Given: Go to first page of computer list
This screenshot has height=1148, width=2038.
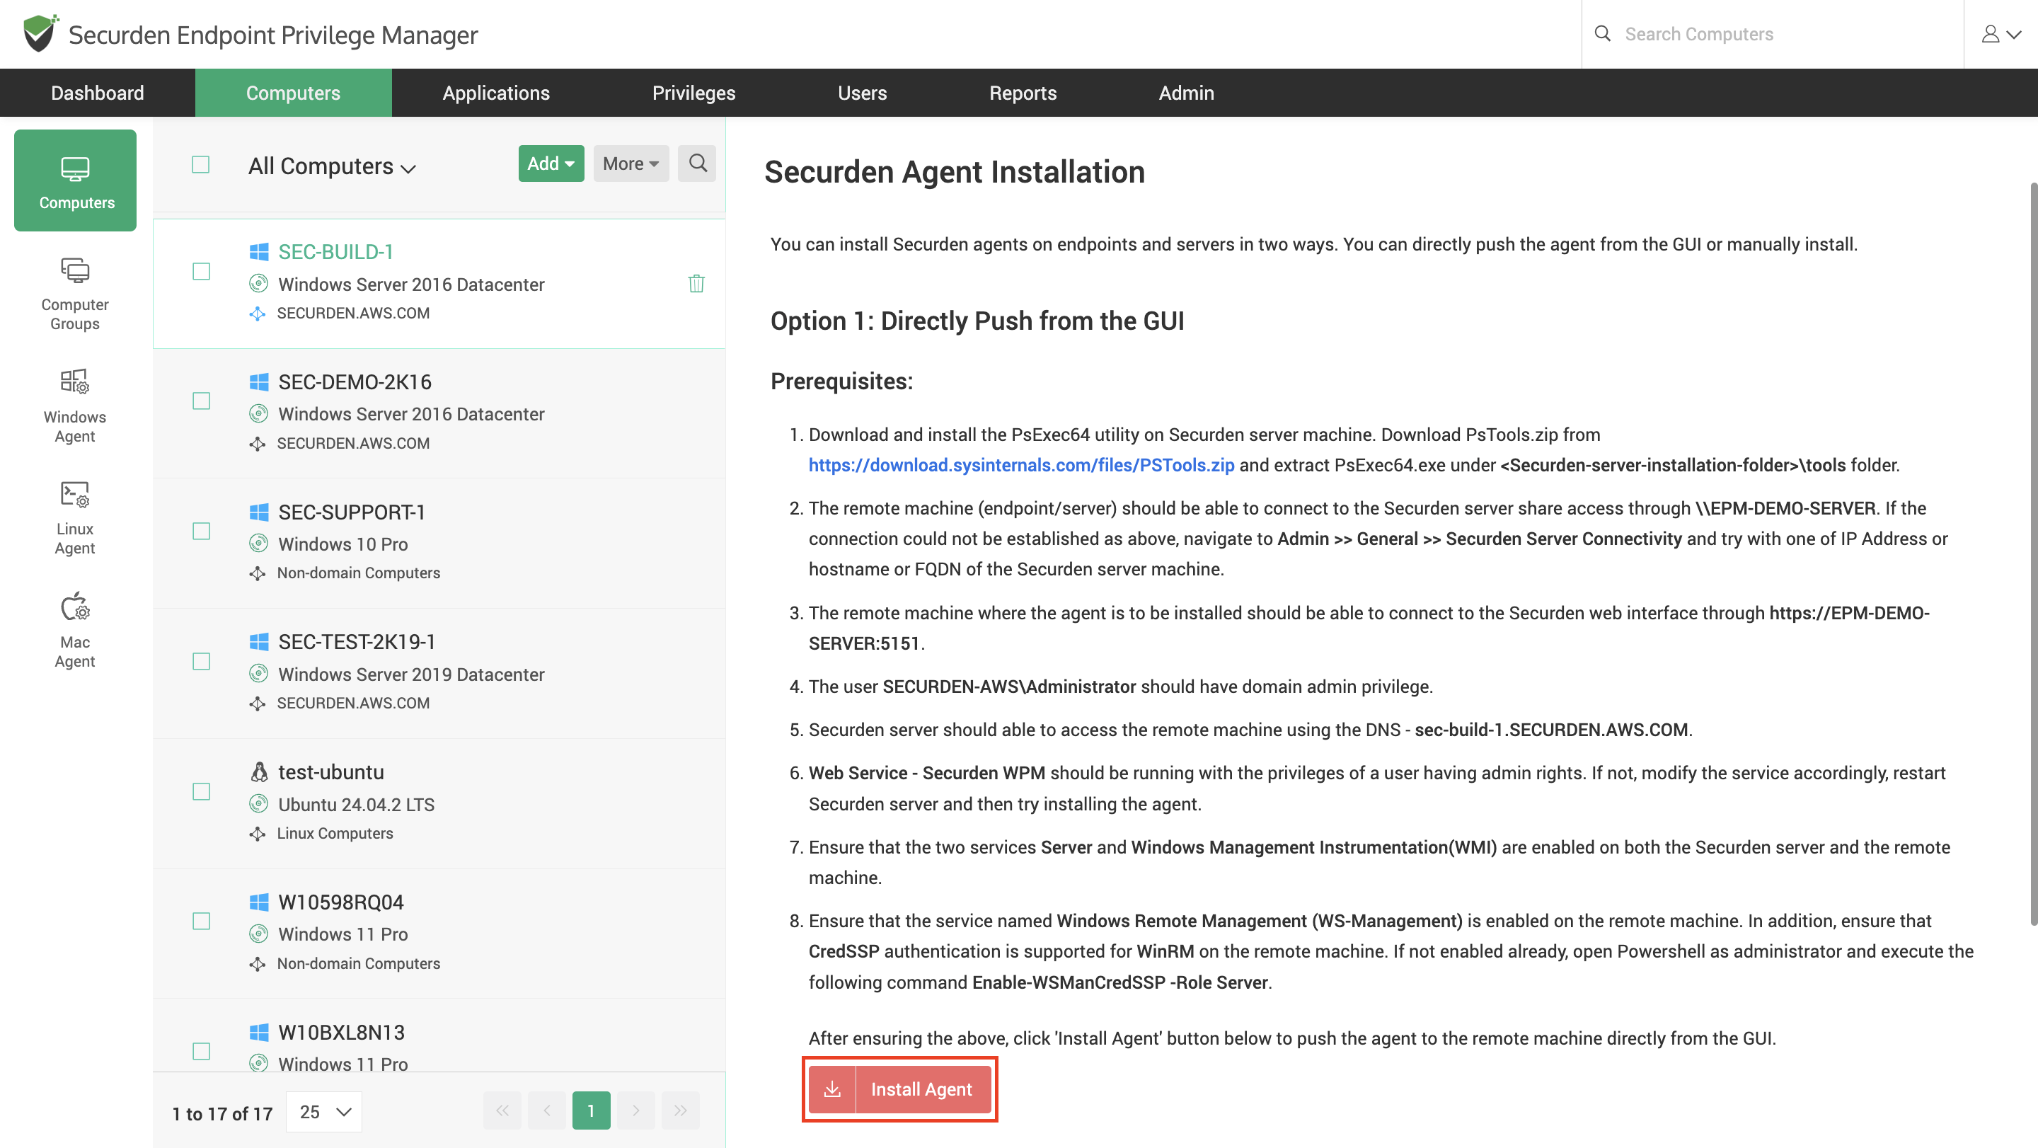Looking at the screenshot, I should (x=502, y=1110).
